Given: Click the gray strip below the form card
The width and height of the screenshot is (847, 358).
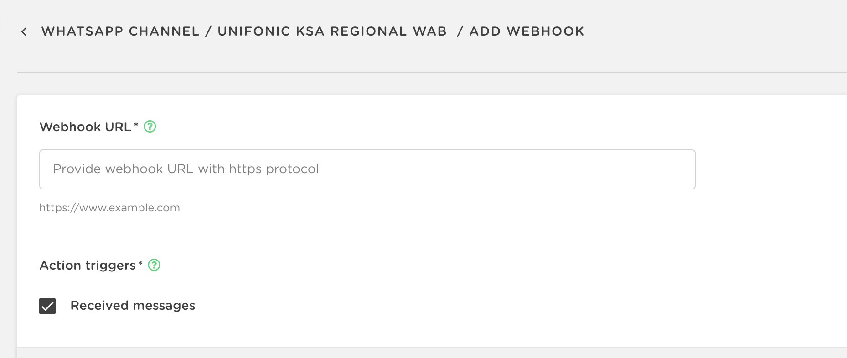Looking at the screenshot, I should click(410, 353).
